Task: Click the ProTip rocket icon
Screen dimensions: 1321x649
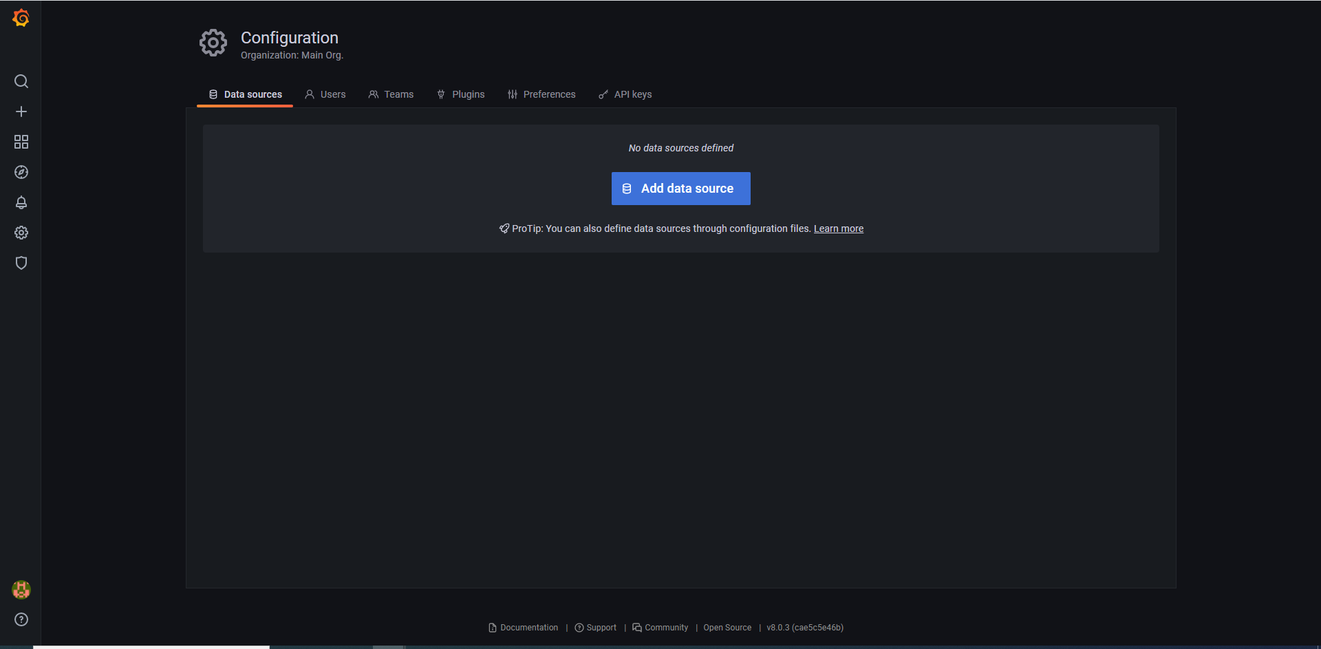Action: coord(504,228)
